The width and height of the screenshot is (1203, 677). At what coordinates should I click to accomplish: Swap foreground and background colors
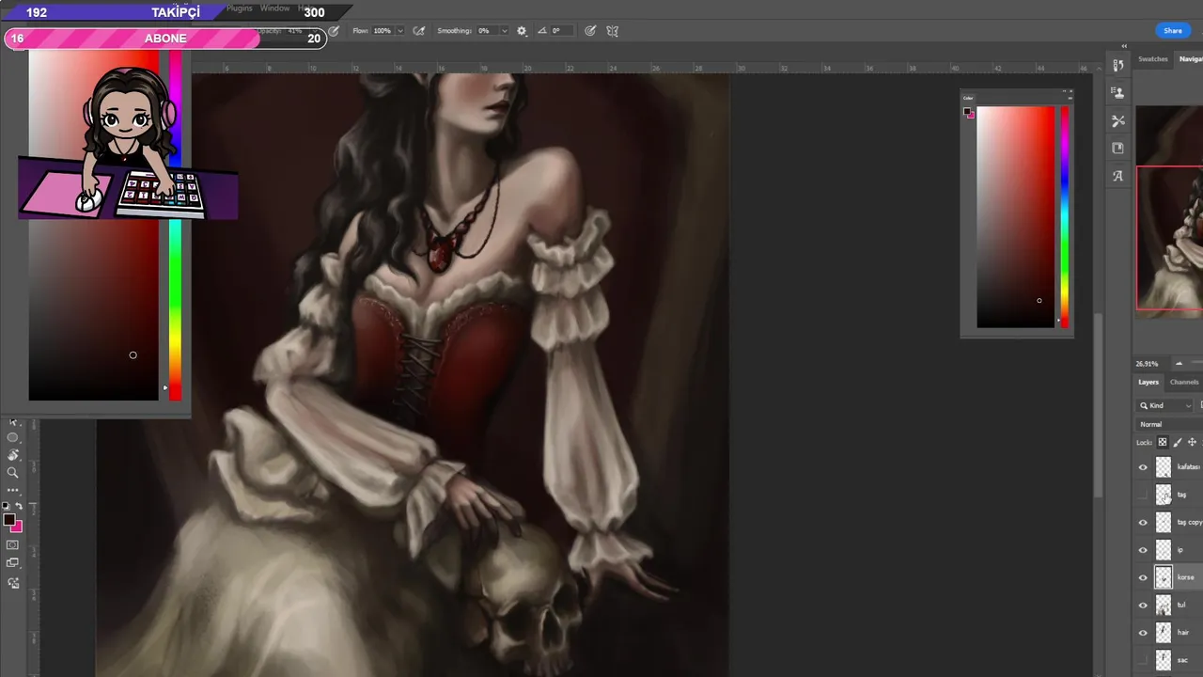19,506
